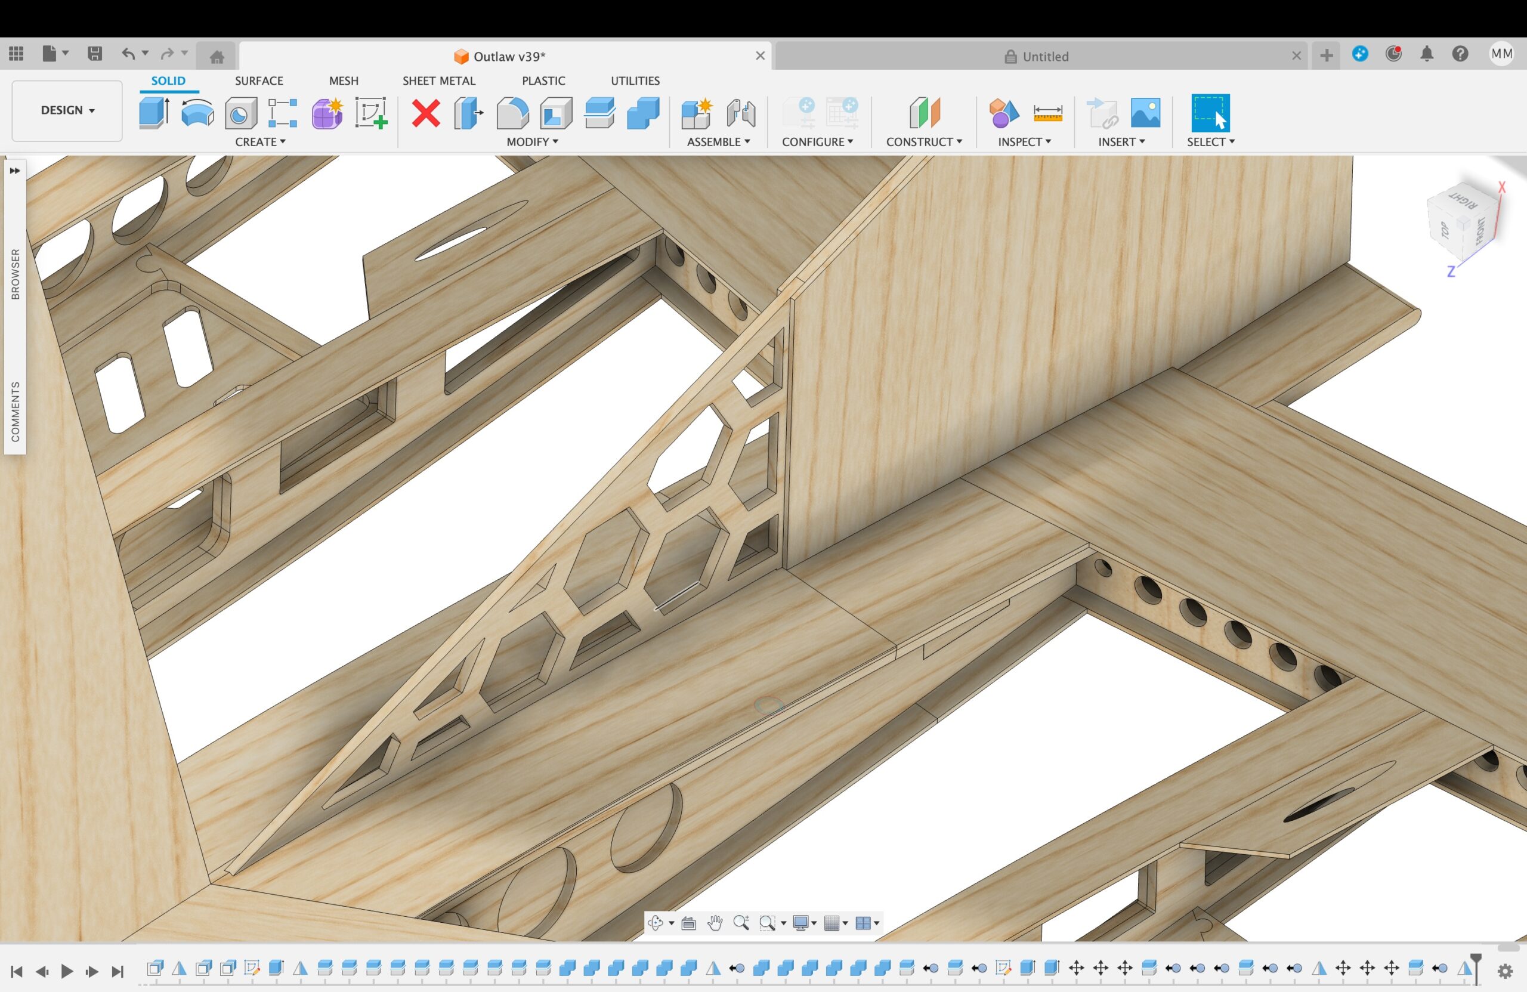The width and height of the screenshot is (1527, 992).
Task: Select the Hole tool icon
Action: [x=240, y=113]
